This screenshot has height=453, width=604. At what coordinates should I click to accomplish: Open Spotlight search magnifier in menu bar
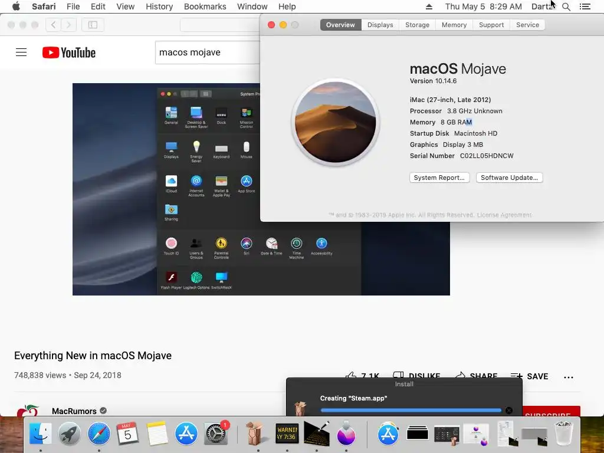coord(566,6)
